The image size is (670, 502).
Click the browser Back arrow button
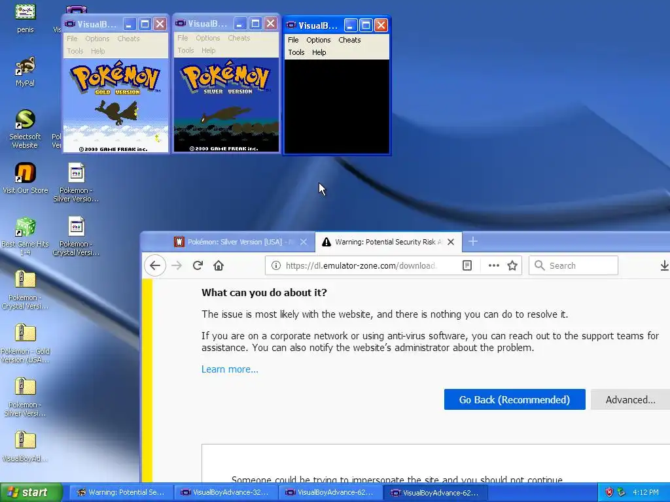(x=154, y=265)
